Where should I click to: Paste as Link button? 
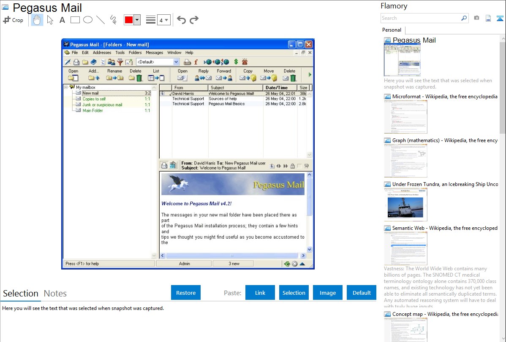[260, 293]
